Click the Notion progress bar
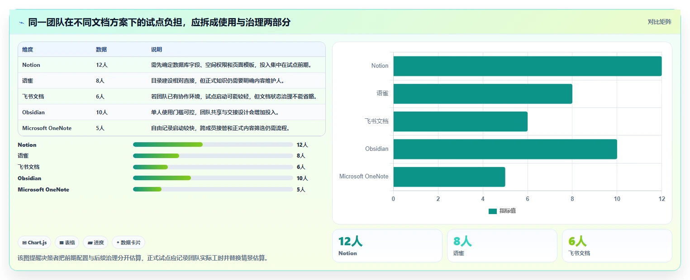 tap(213, 145)
